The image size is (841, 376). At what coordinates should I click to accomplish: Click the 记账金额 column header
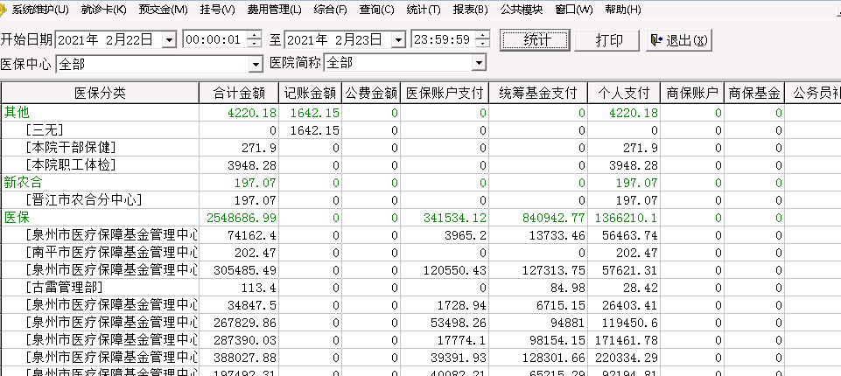(x=310, y=94)
